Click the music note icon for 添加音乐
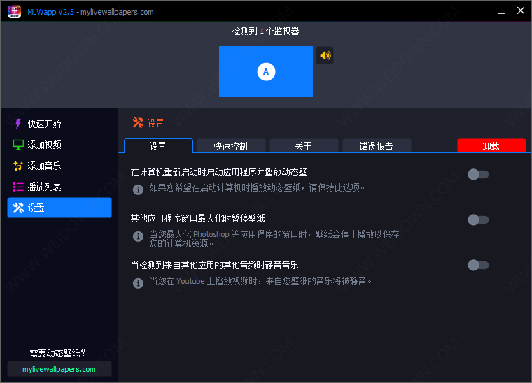 [x=18, y=166]
